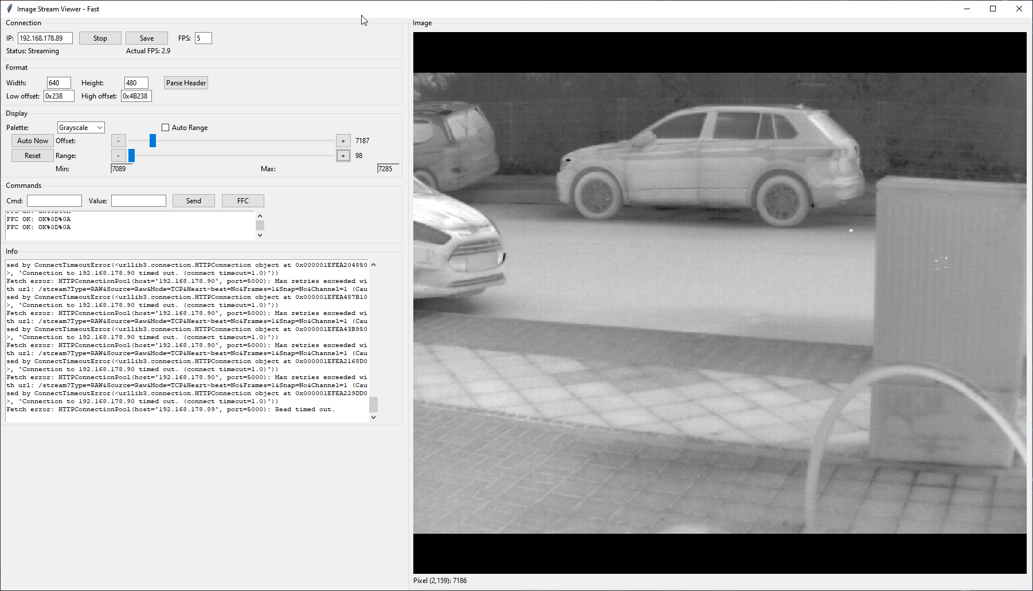Reset the display settings
1033x591 pixels.
click(33, 156)
